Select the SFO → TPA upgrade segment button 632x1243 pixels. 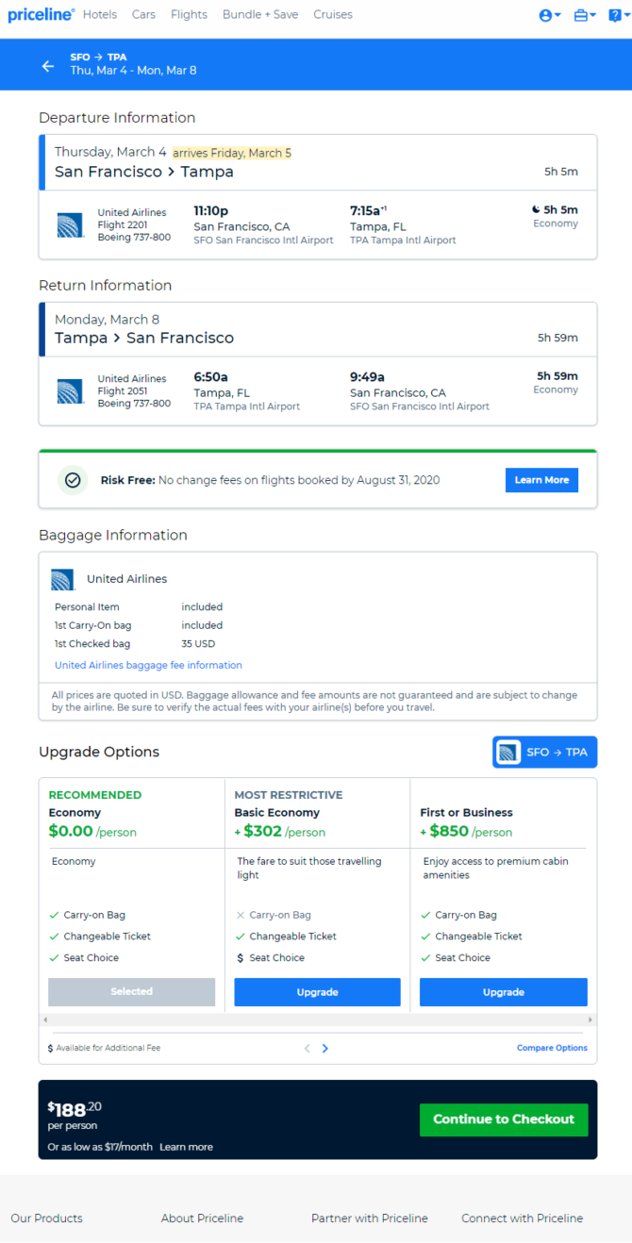544,752
